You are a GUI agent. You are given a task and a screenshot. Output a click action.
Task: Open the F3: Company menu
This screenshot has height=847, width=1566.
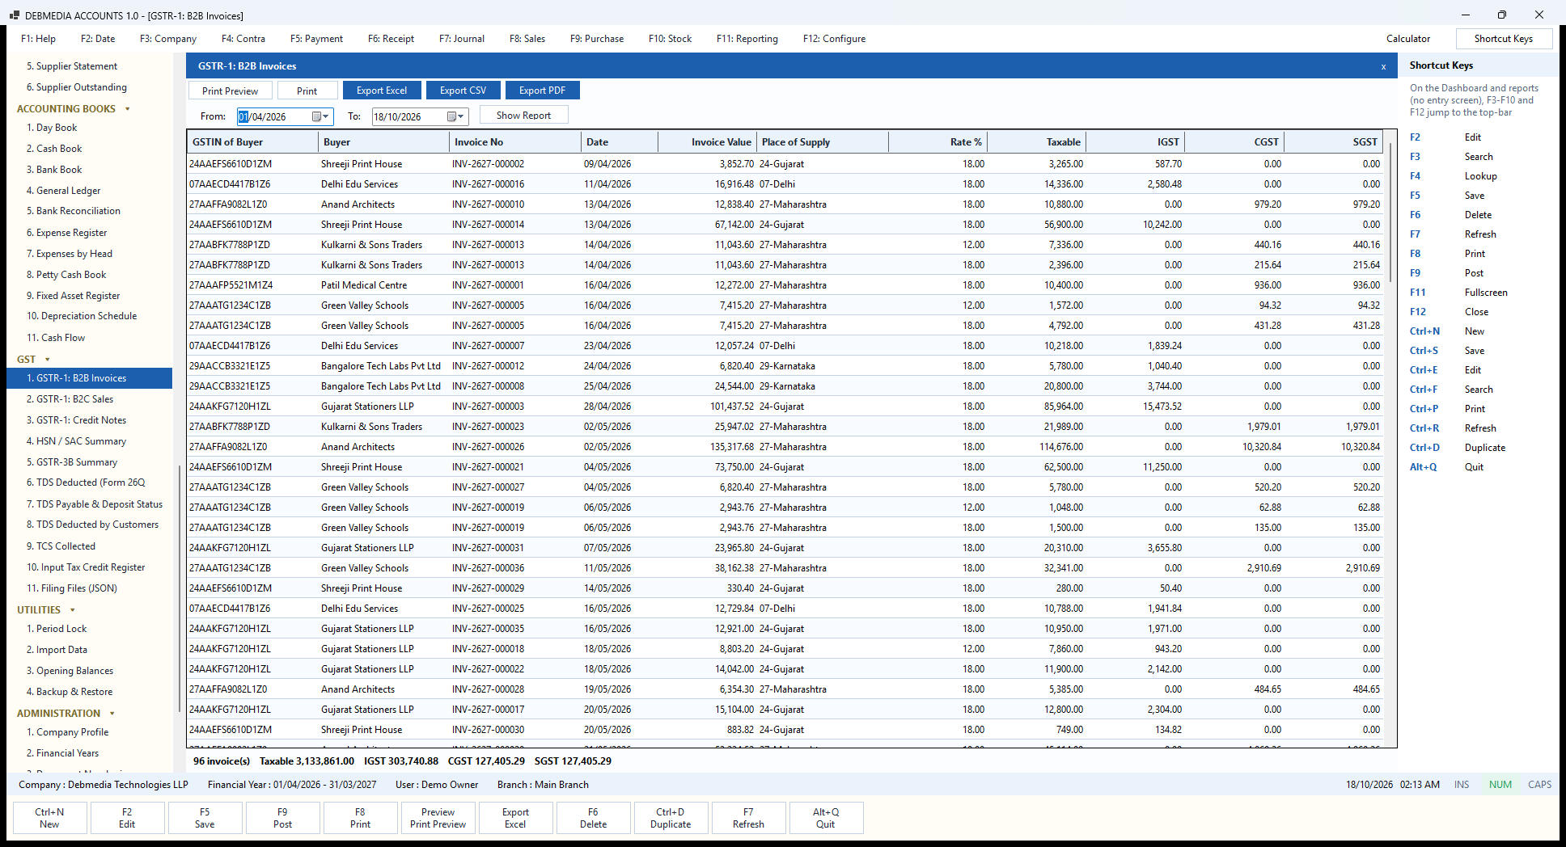point(168,39)
